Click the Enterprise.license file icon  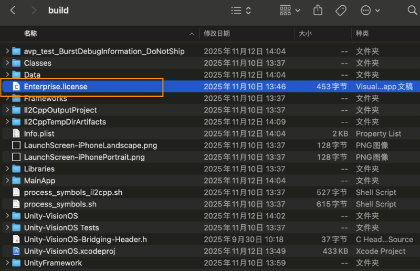pos(16,86)
